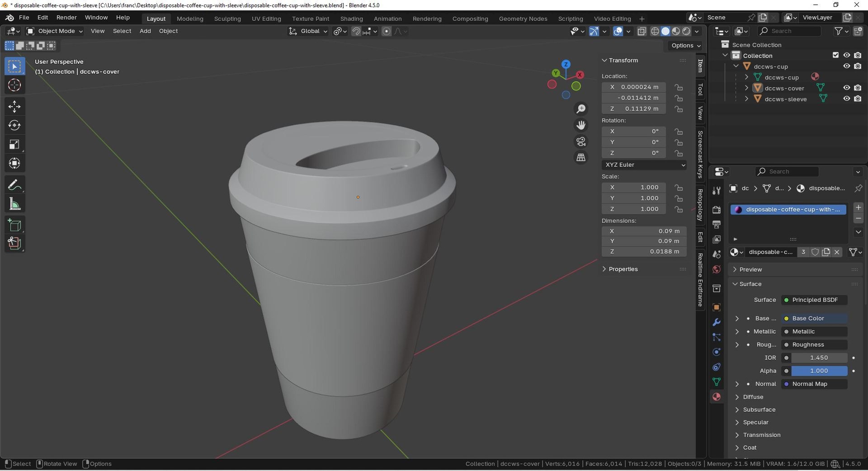Toggle snapping magnet icon
The height and width of the screenshot is (471, 868).
(x=356, y=31)
